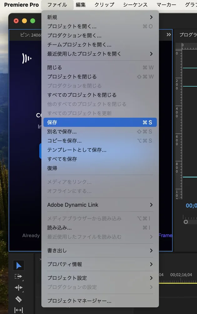Select the Razor tool
This screenshot has width=197, height=314.
pos(18,299)
